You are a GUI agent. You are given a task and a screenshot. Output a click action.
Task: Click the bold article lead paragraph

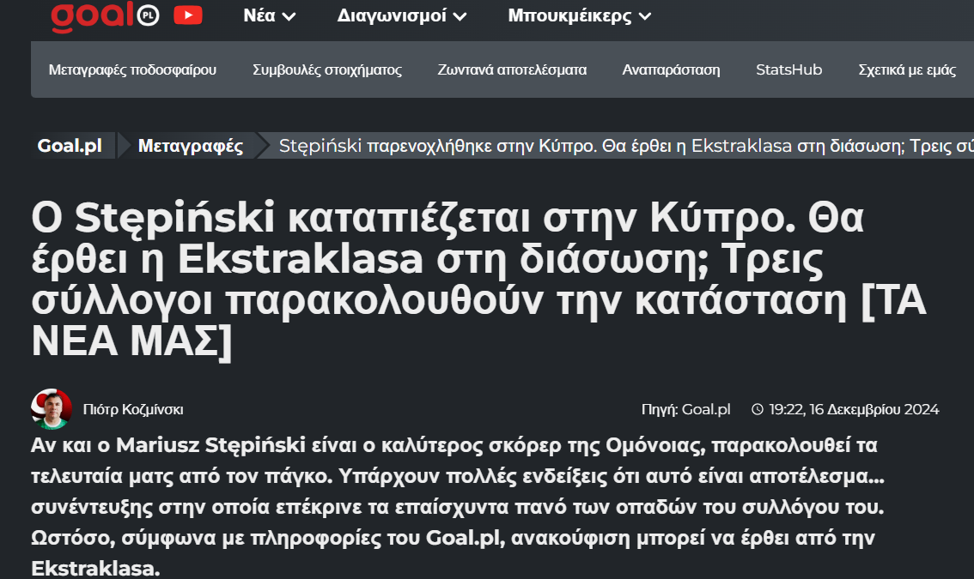tap(458, 506)
